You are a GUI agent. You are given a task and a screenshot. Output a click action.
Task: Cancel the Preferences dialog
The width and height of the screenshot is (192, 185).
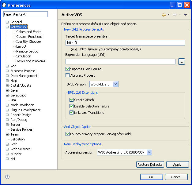(x=176, y=177)
